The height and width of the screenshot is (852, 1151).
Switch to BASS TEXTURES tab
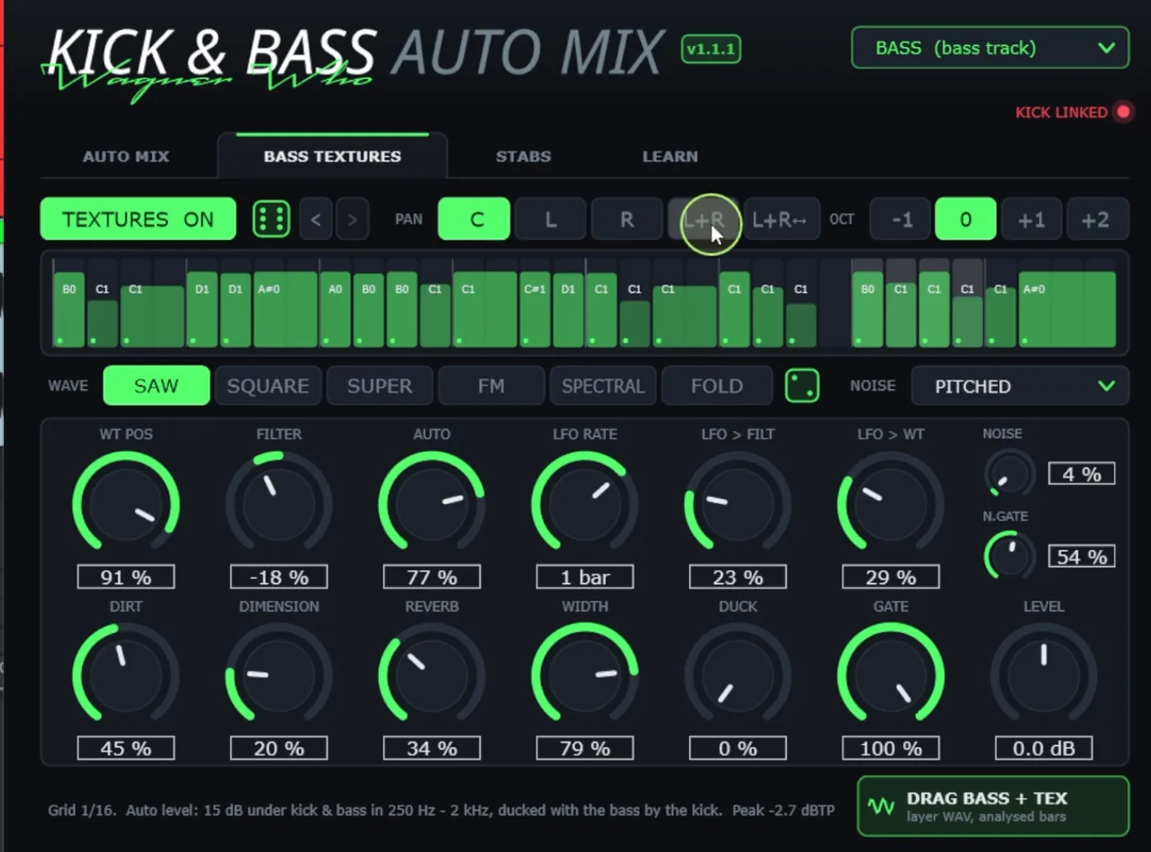(332, 156)
